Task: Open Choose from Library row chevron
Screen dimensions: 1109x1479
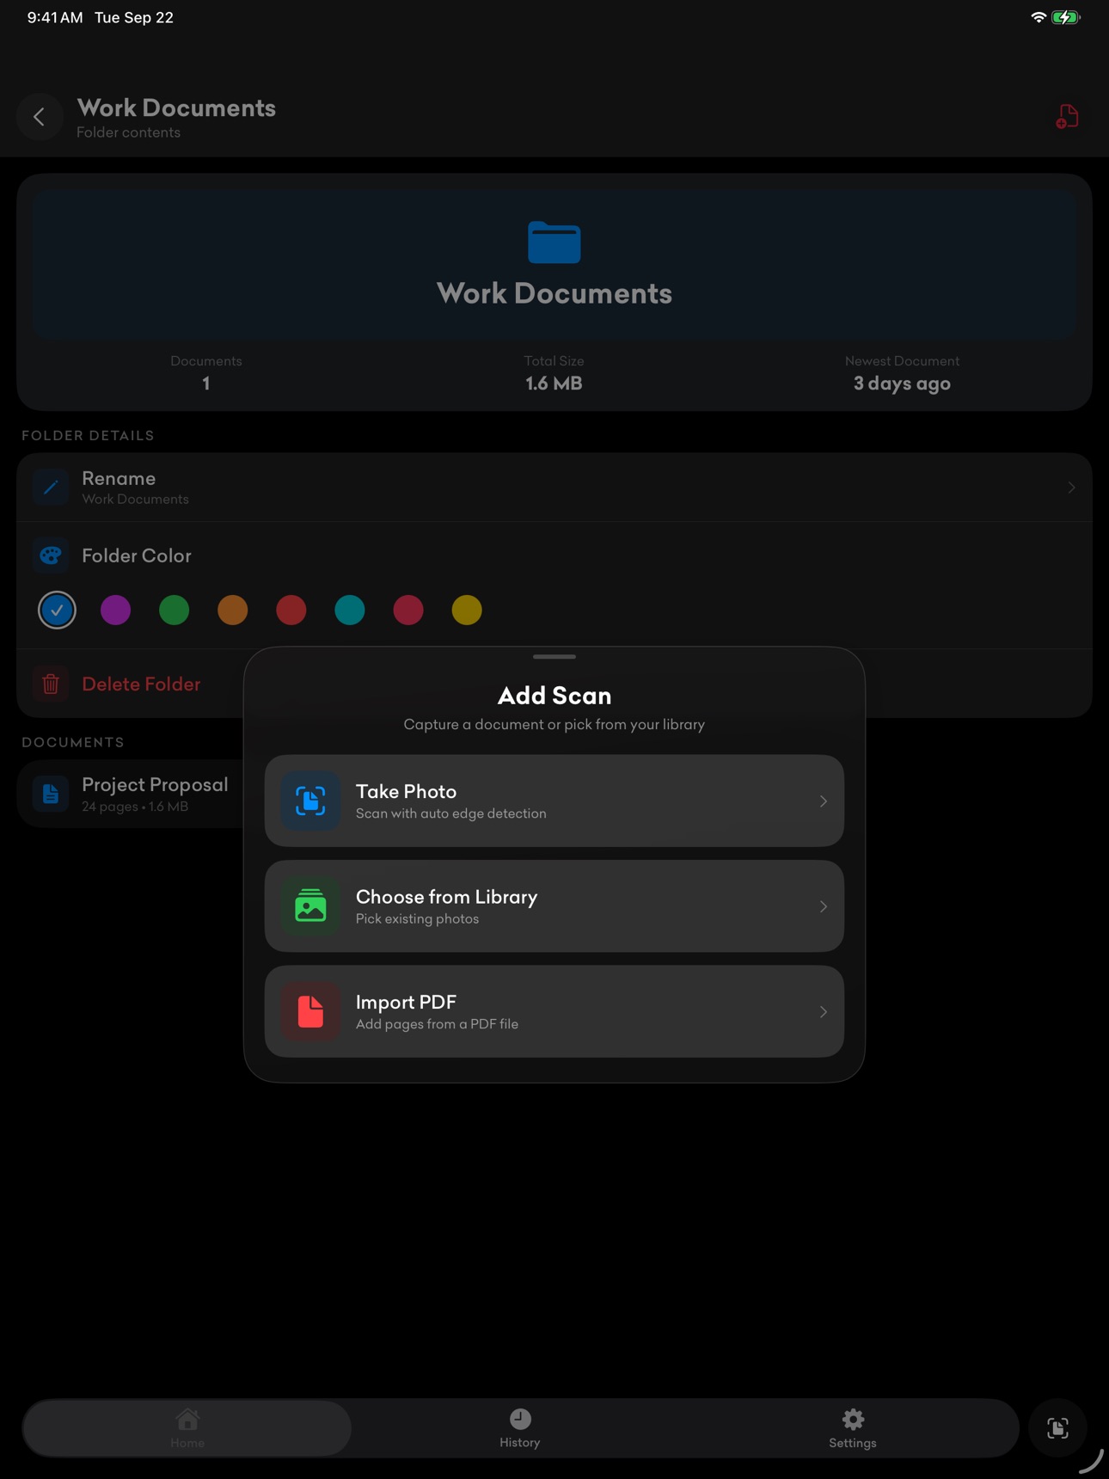Action: point(823,906)
